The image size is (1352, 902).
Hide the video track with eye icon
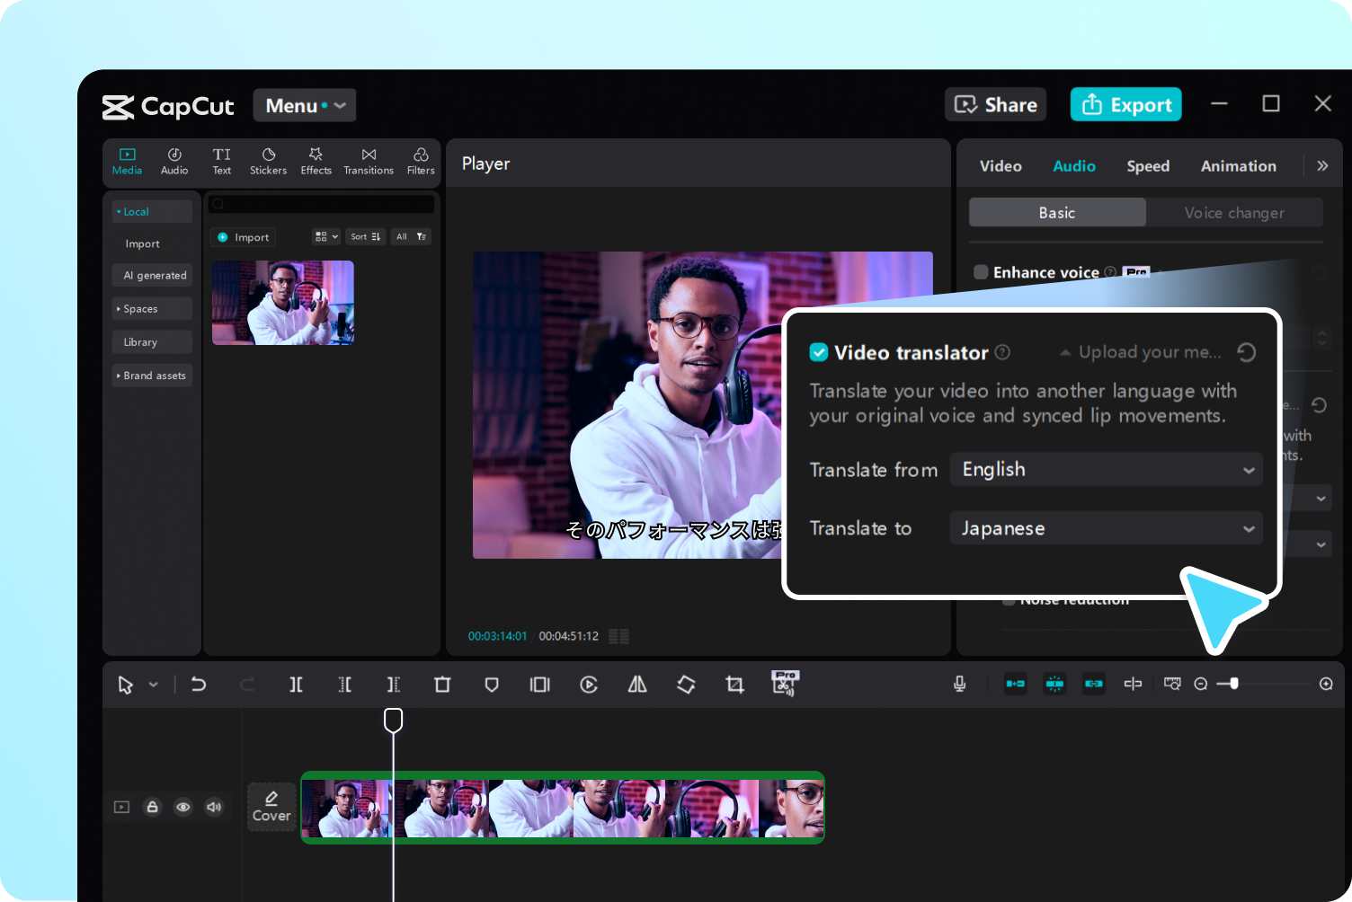[x=183, y=807]
